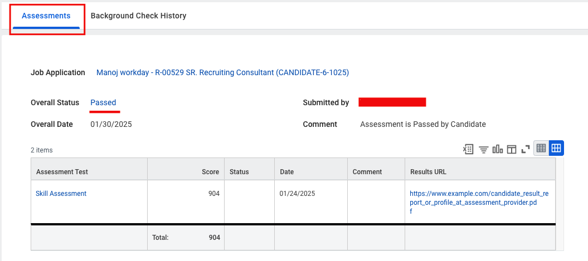Export the assessment table to Excel
588x261 pixels.
(468, 149)
